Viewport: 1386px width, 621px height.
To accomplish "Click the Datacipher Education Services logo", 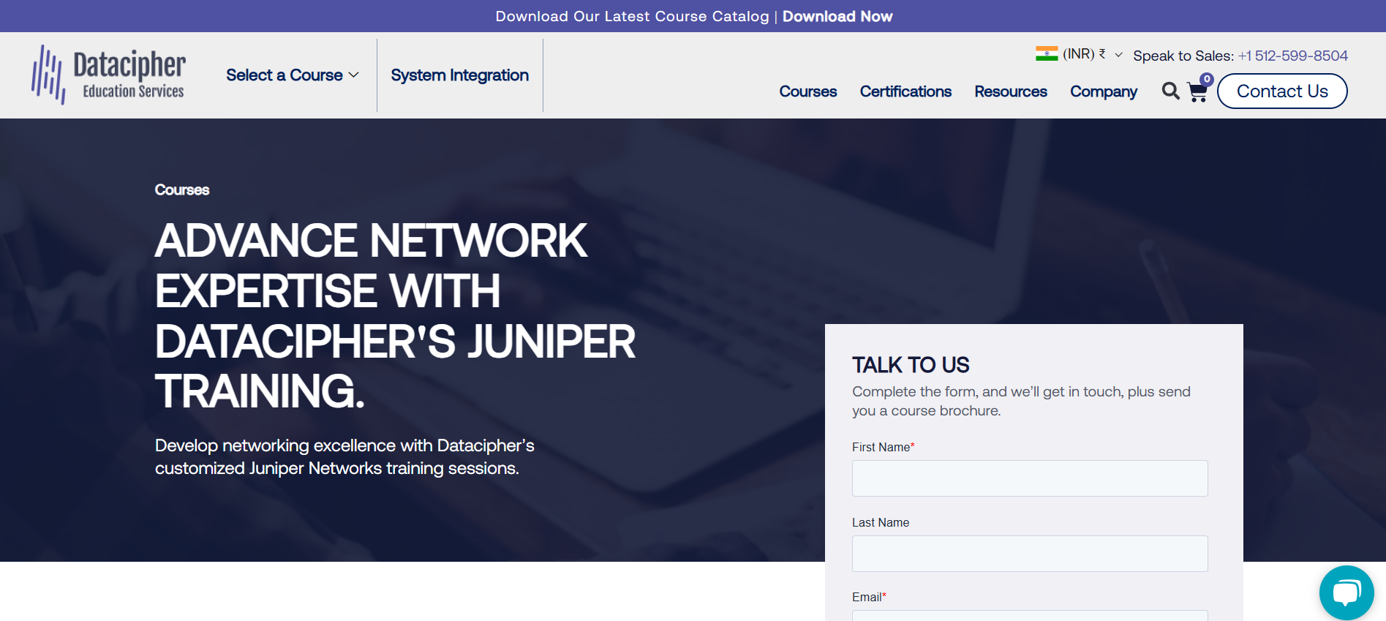I will coord(108,75).
